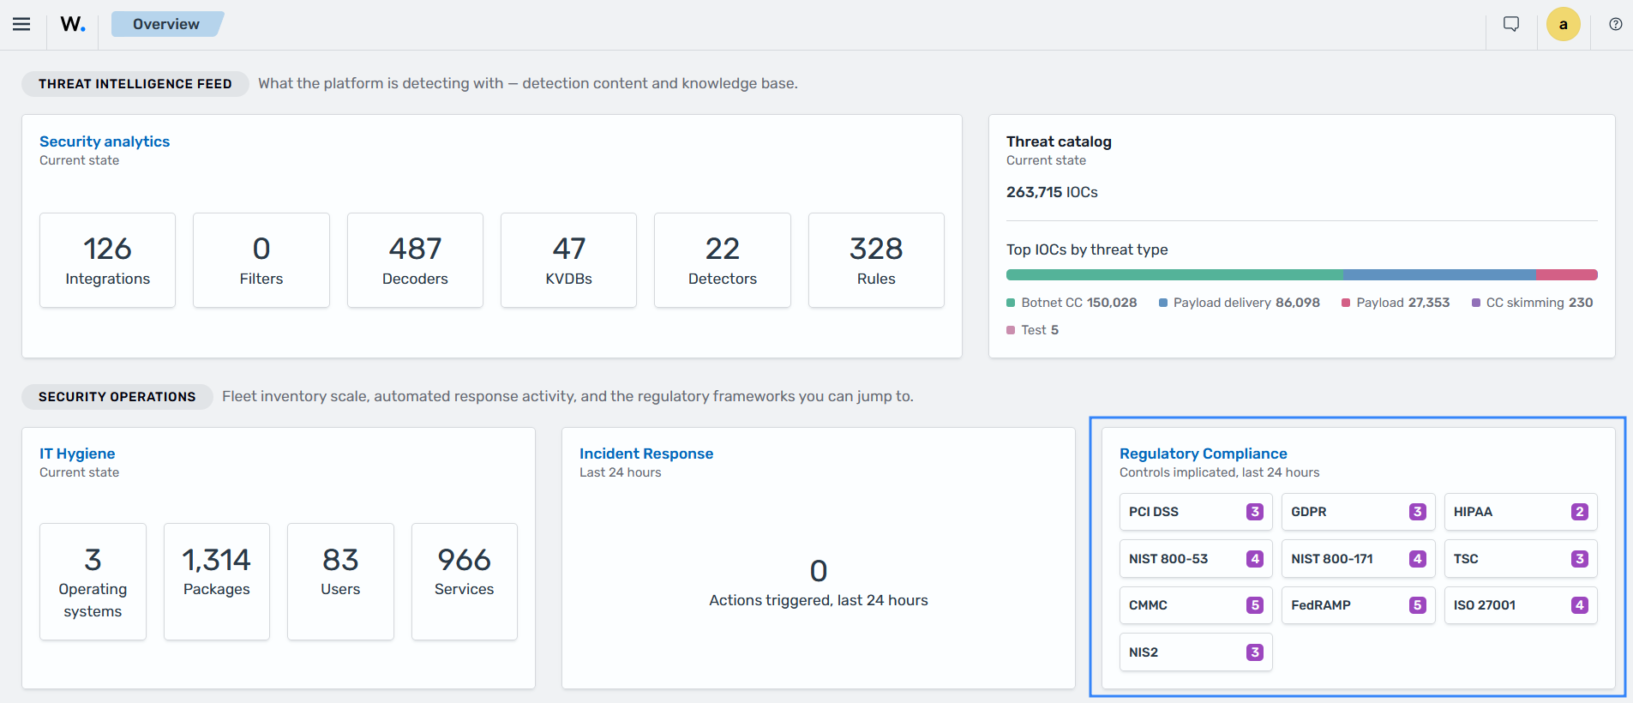
Task: Open the 3 Operating systems card
Action: tap(93, 581)
